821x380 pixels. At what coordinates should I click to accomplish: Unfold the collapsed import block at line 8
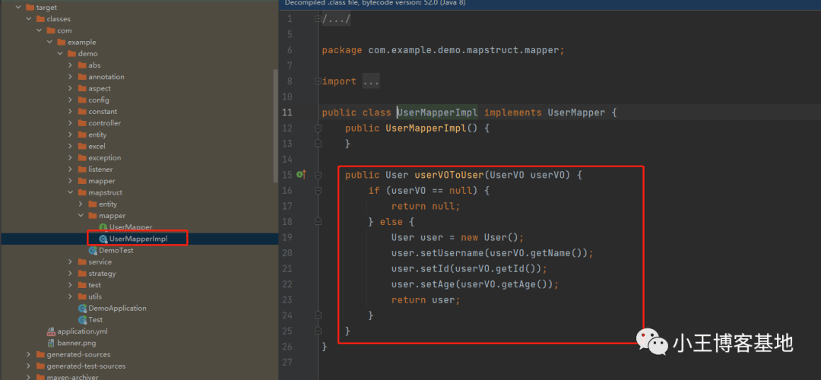tap(317, 81)
